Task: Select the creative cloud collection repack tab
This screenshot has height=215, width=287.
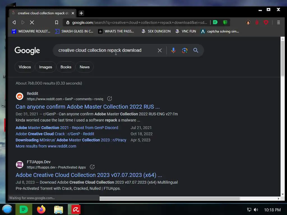Action: point(43,13)
